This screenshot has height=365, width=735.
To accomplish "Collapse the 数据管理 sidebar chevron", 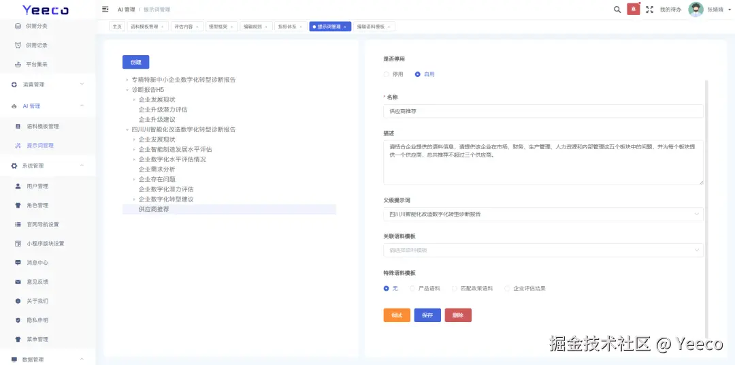I will click(x=82, y=360).
